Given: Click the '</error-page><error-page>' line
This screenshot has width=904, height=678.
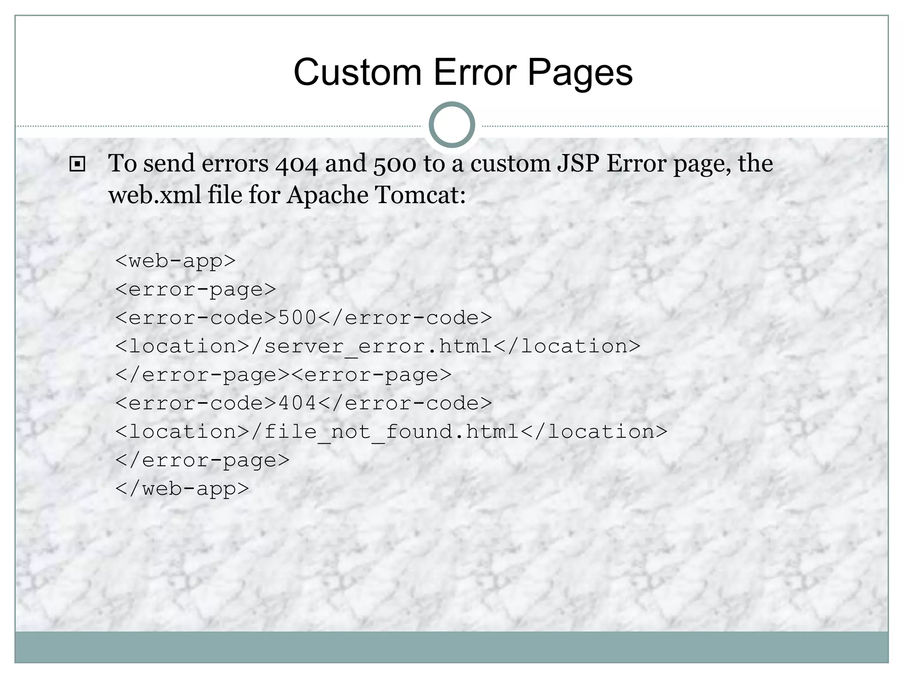Looking at the screenshot, I should pyautogui.click(x=283, y=375).
